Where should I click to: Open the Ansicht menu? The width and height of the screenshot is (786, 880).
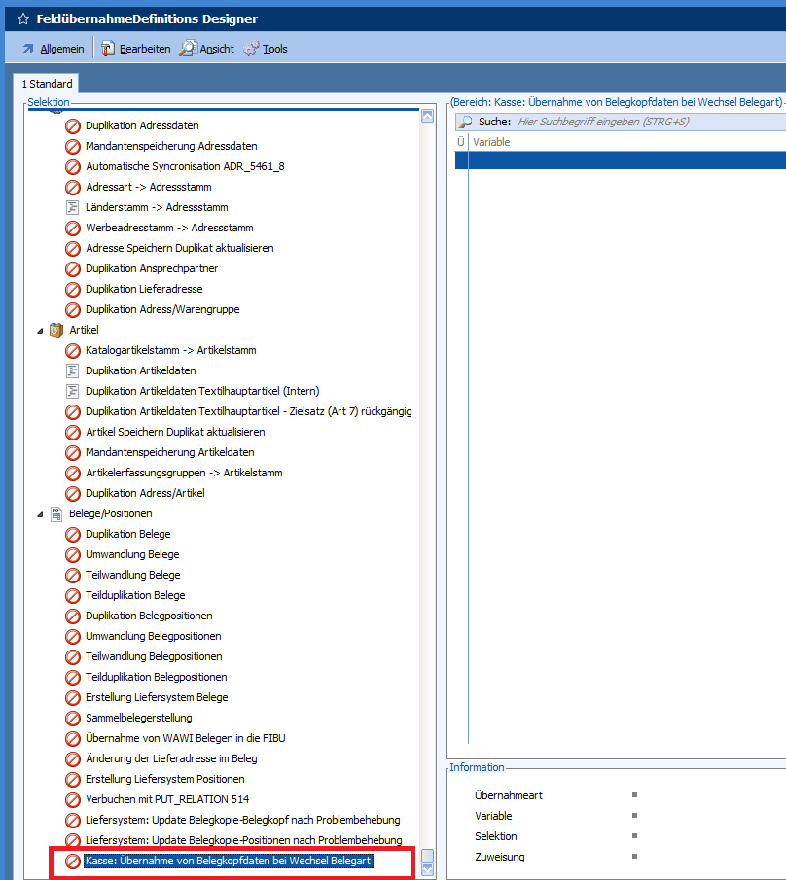coord(206,49)
